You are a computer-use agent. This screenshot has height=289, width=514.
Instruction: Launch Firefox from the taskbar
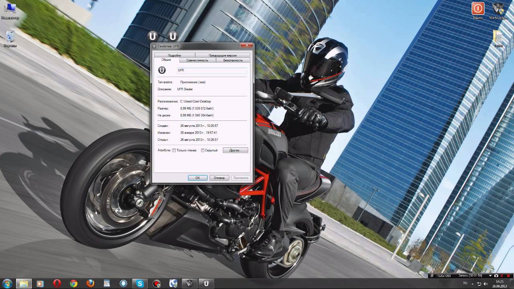tap(90, 283)
